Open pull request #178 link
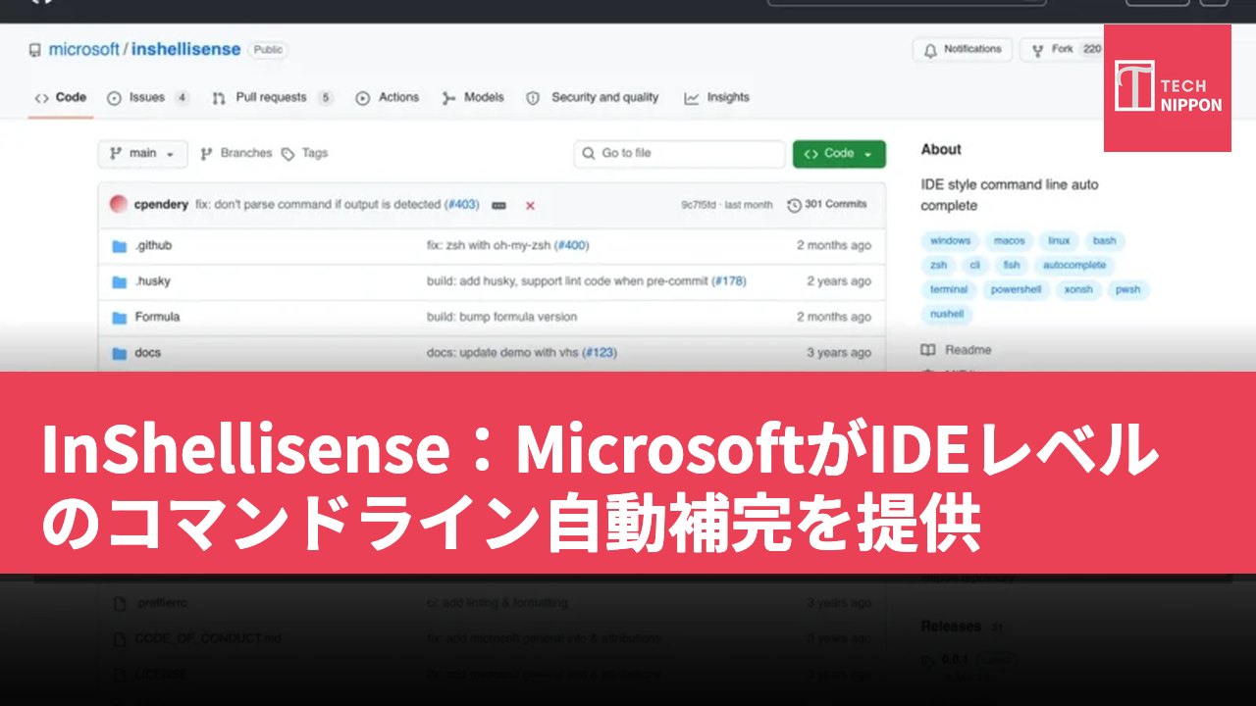The height and width of the screenshot is (706, 1256). [729, 281]
